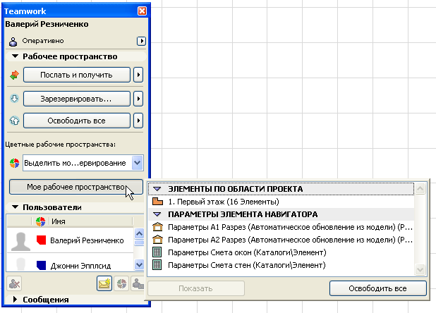The width and height of the screenshot is (436, 313).
Task: Click the section icon beside Параметры A2 Разрез
Action: (157, 240)
